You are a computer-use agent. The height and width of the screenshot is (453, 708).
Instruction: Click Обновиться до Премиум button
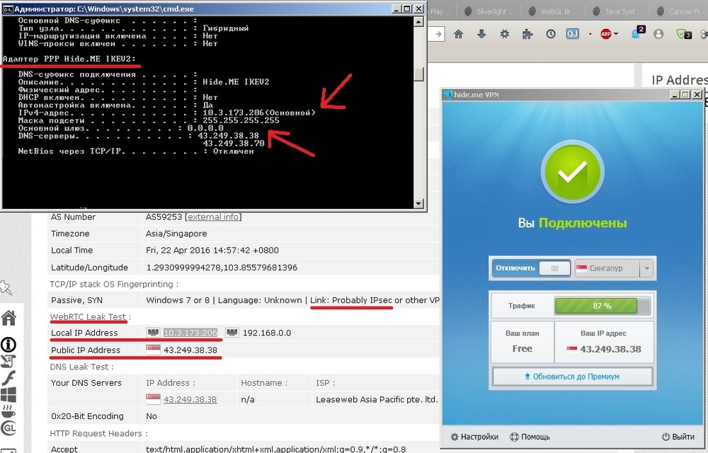tap(572, 377)
